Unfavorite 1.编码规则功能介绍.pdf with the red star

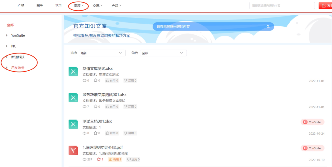(x=99, y=159)
